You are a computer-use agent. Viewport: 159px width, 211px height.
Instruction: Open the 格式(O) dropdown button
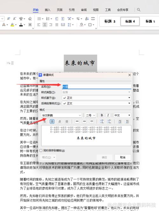coord(48,157)
